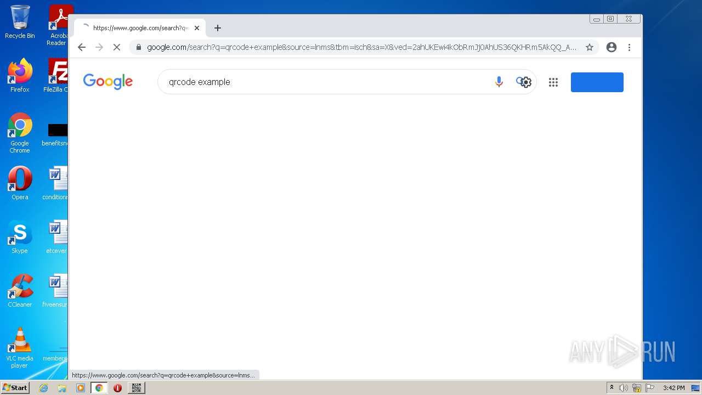Image resolution: width=702 pixels, height=395 pixels.
Task: Open the 'conditionn' Word document on the desktop
Action: coord(56,183)
